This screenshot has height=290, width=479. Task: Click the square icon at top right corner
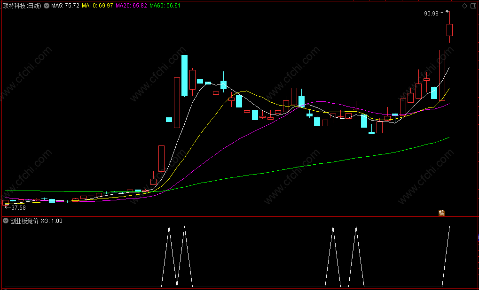coord(473,6)
